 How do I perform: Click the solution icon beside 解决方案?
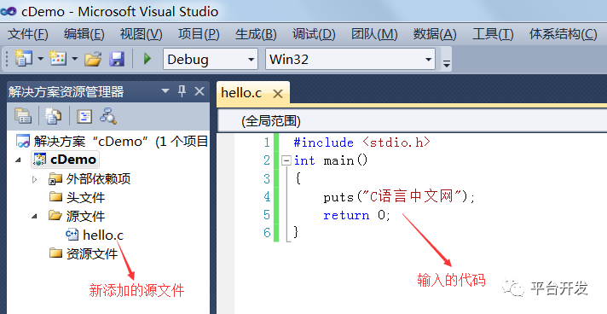point(23,141)
